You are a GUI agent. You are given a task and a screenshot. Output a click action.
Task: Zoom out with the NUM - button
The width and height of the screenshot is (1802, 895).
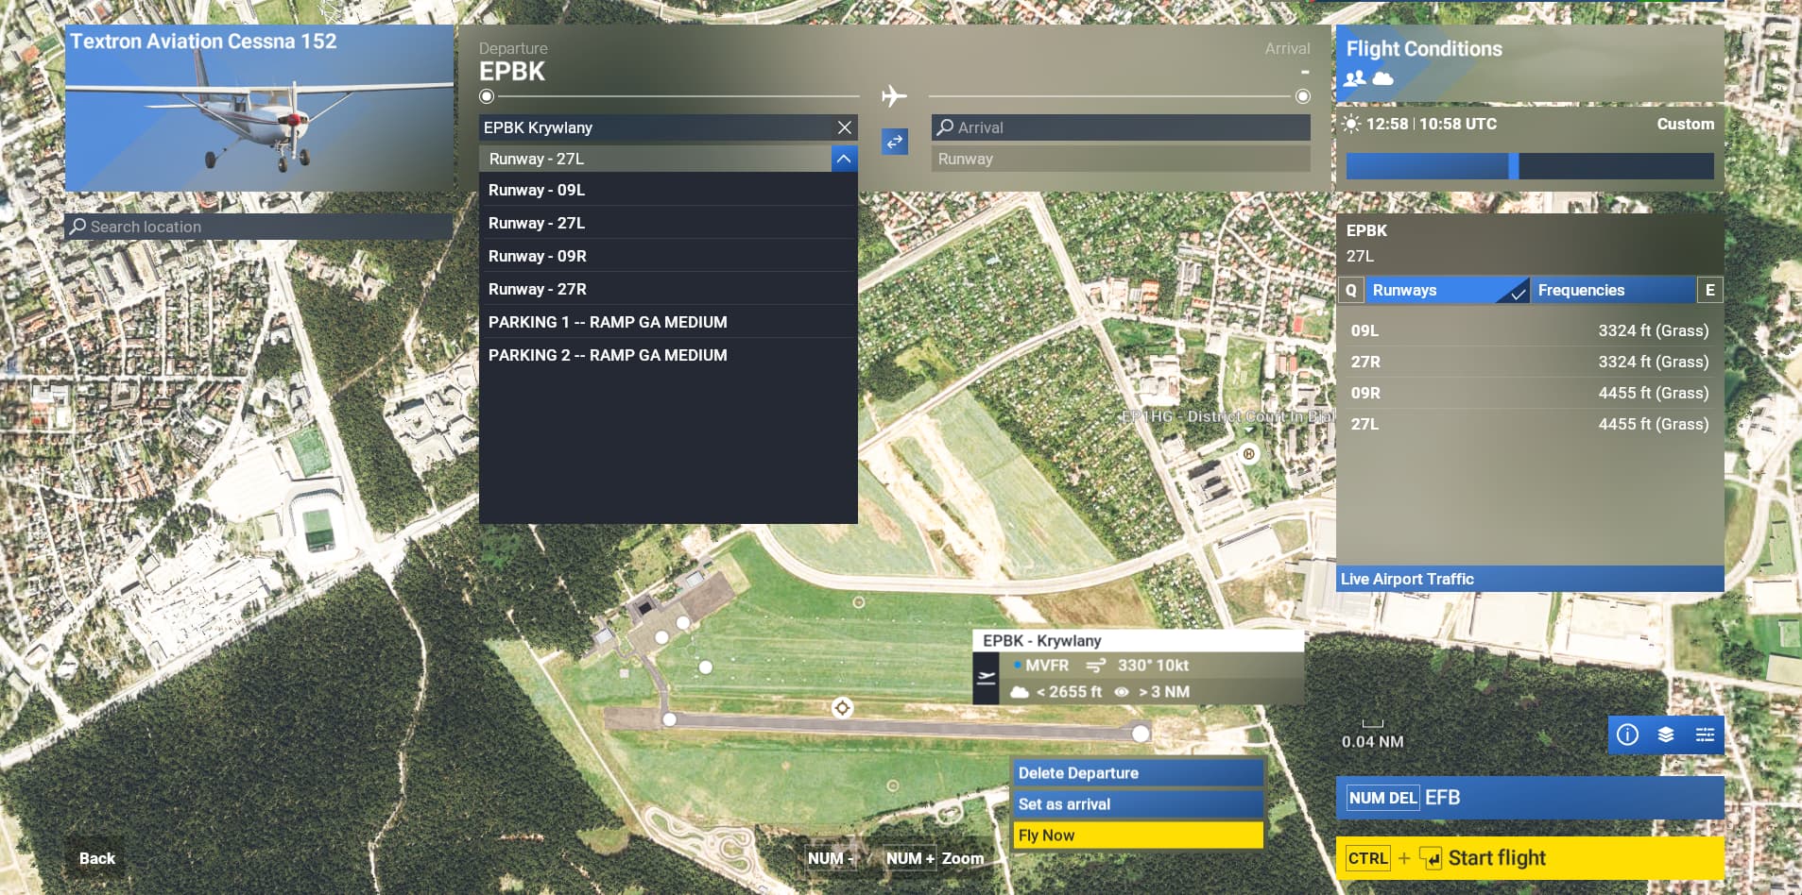(x=829, y=858)
